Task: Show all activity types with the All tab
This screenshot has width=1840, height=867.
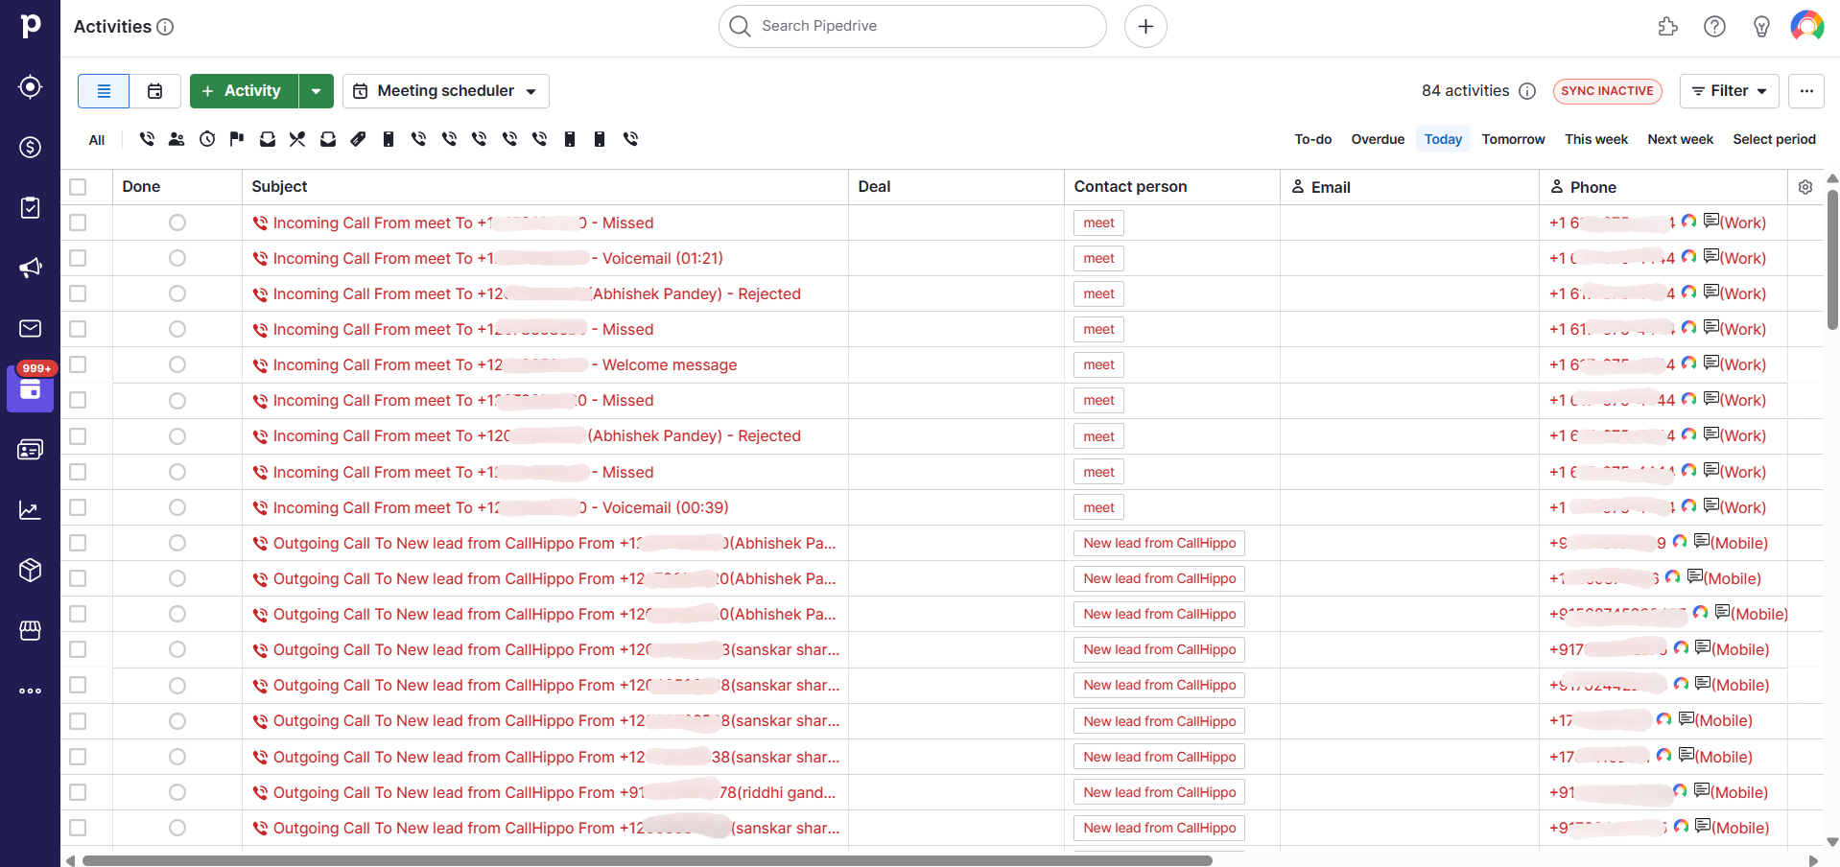Action: click(x=97, y=140)
